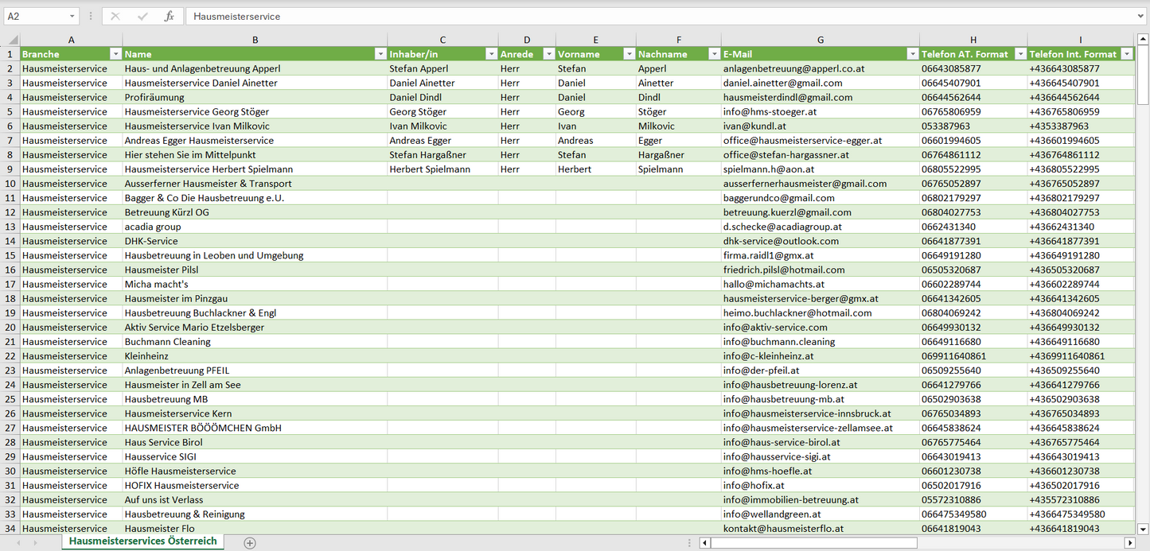The image size is (1150, 551).
Task: Select the Hausmeisterservices Österreich sheet tab
Action: click(142, 541)
